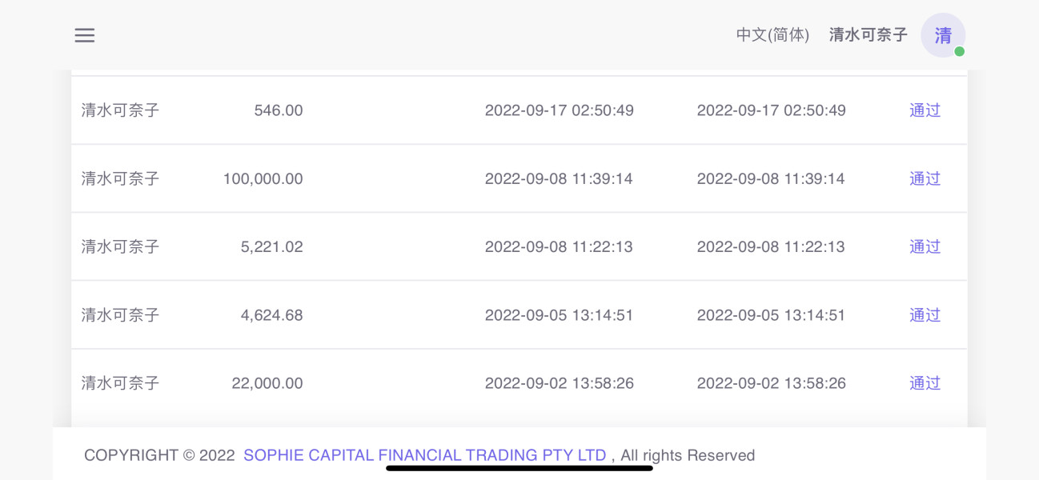
Task: Select the 22,000.00 amount cell
Action: 267,383
